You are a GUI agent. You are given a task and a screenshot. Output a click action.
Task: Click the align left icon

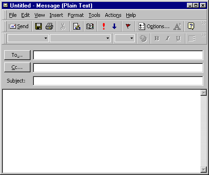192,38
